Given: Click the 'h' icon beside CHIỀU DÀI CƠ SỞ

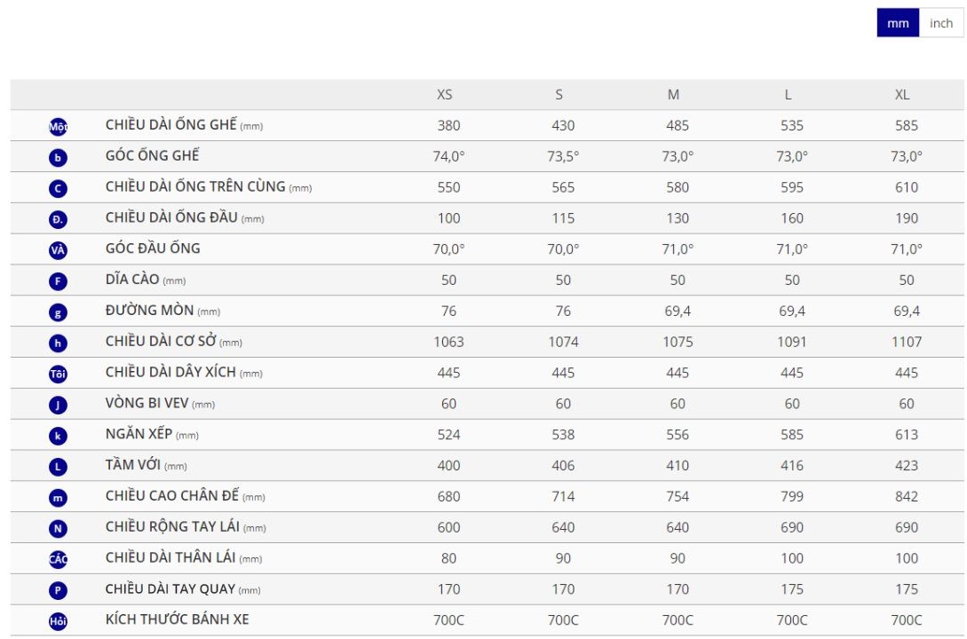Looking at the screenshot, I should point(58,343).
